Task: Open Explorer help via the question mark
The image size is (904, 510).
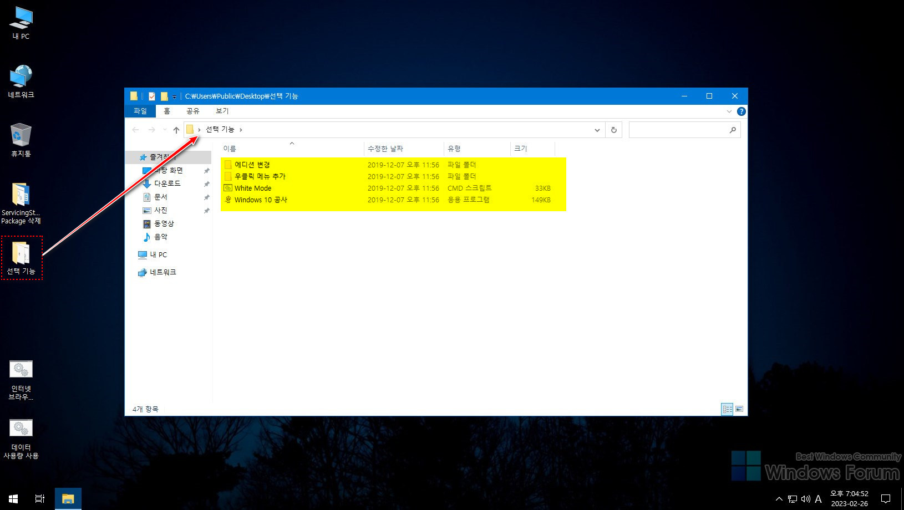Action: click(741, 111)
